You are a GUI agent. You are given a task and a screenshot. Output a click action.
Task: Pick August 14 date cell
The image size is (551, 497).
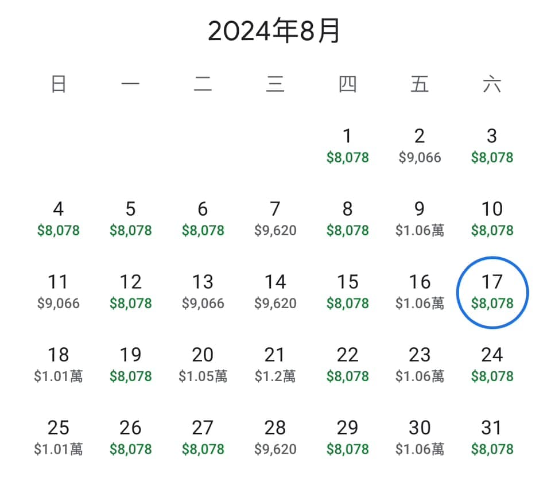(275, 293)
